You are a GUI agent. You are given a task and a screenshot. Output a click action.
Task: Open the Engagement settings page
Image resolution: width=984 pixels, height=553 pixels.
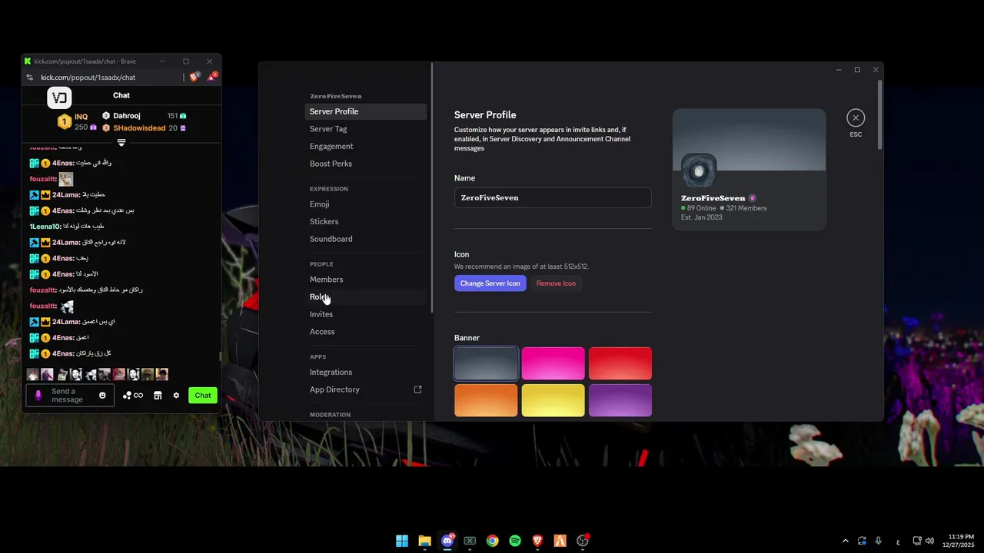(x=366, y=147)
